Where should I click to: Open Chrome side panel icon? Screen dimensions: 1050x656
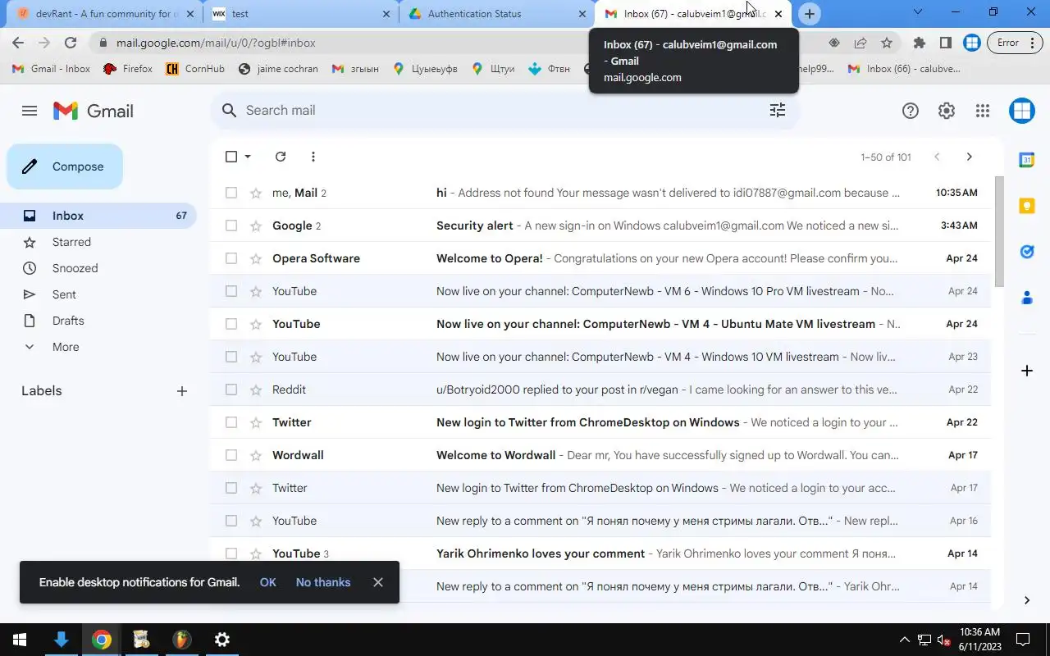945,43
